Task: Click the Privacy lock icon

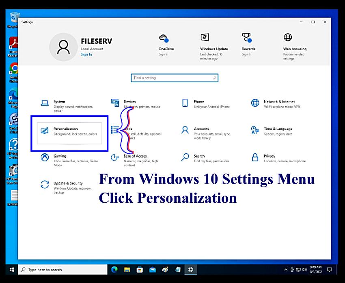Action: pyautogui.click(x=255, y=157)
